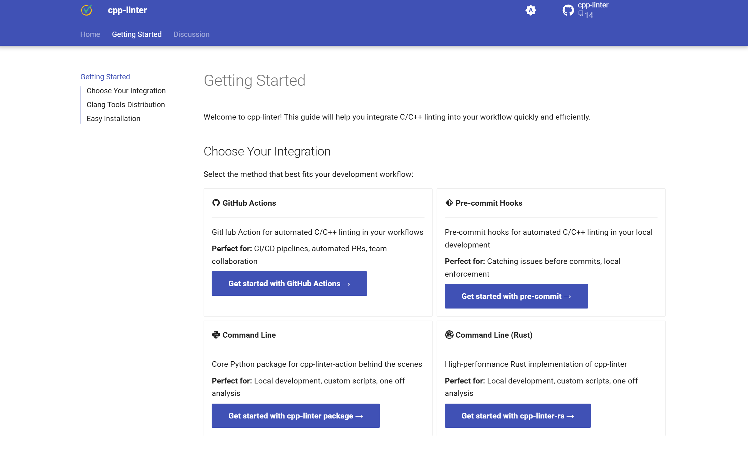
Task: Select the Getting Started navigation tab
Action: 137,34
